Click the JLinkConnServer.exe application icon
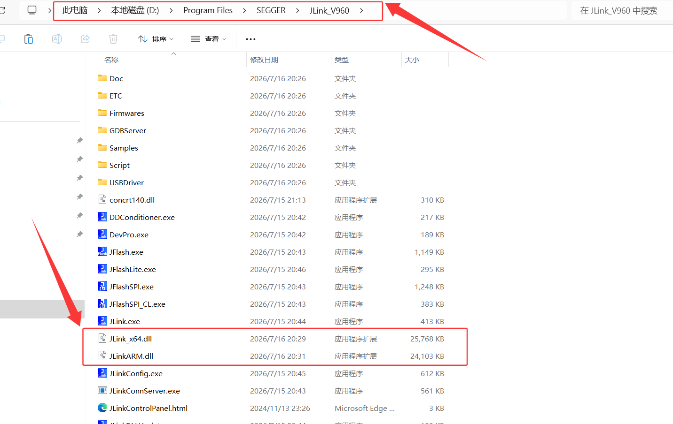 (x=102, y=390)
